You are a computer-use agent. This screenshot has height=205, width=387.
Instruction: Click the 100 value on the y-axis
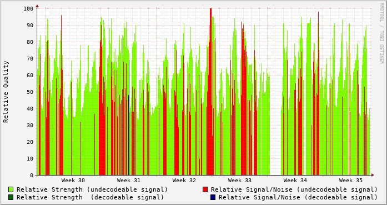pyautogui.click(x=28, y=9)
